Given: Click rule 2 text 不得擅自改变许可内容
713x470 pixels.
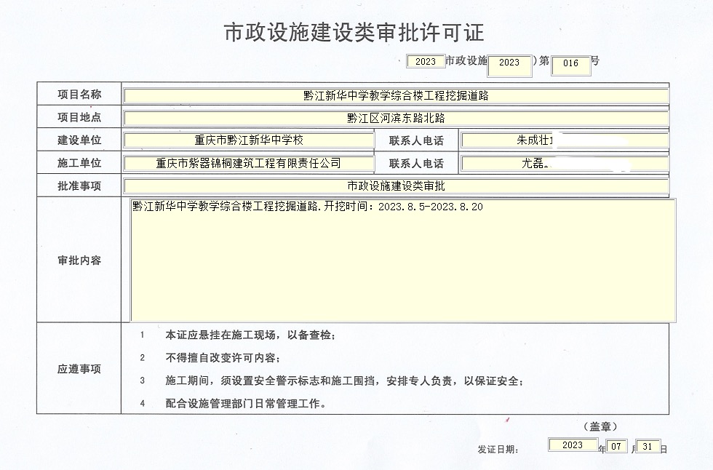Looking at the screenshot, I should click(223, 358).
